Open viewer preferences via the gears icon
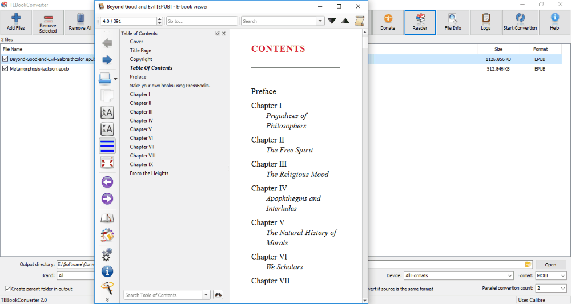 107,255
